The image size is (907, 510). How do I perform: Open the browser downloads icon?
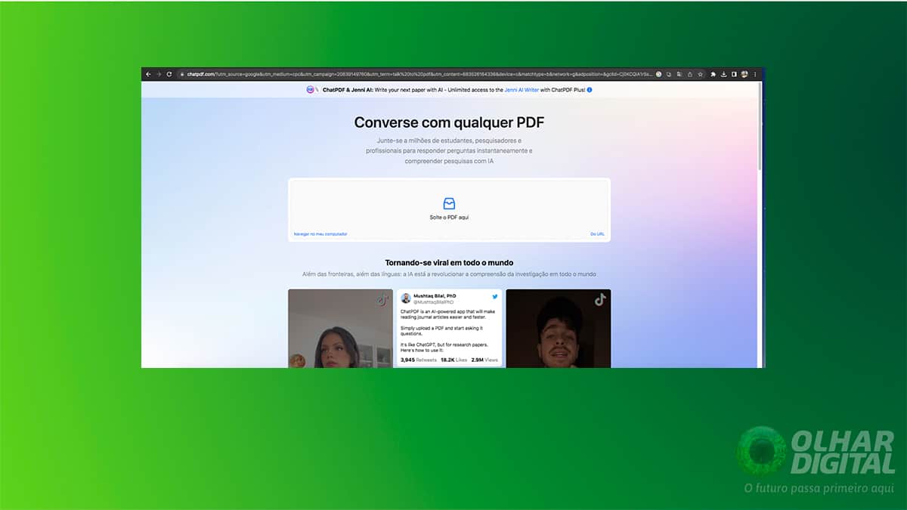723,74
